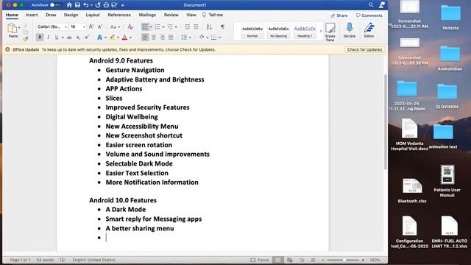
Task: Expand the numbered list dropdown
Action: 163,26
